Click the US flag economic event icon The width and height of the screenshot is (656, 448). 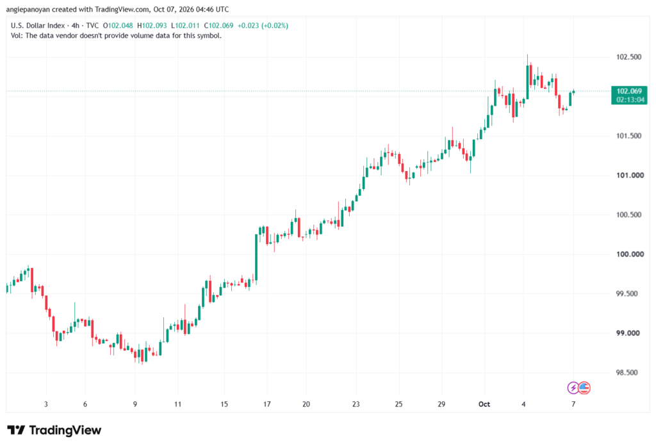[584, 388]
